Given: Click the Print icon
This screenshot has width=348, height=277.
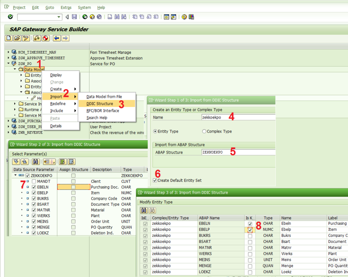Looking at the screenshot, I should coord(110,17).
